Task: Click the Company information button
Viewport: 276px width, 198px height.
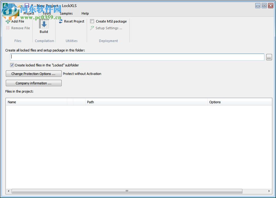Action: point(34,83)
